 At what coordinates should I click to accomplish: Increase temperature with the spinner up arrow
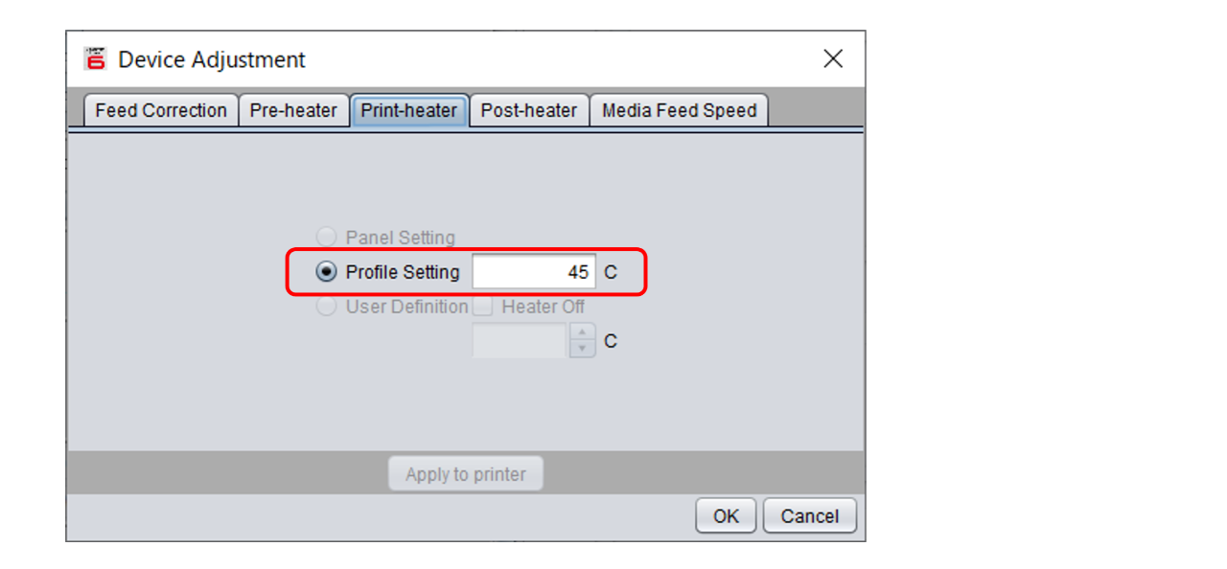(583, 332)
